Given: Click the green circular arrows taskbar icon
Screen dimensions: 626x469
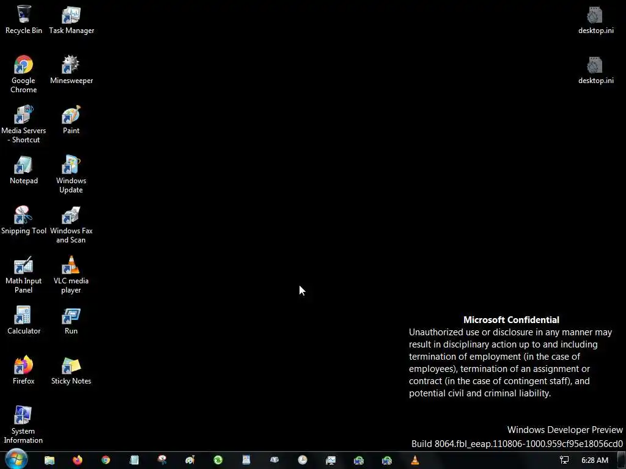Looking at the screenshot, I should click(x=218, y=460).
